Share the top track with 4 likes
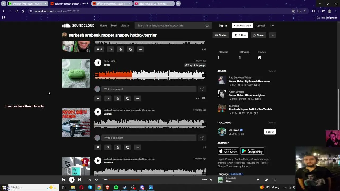The image size is (340, 191). (x=121, y=49)
